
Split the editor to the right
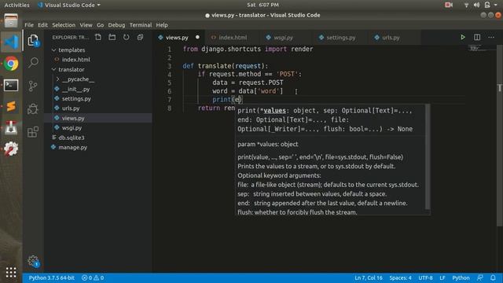477,37
